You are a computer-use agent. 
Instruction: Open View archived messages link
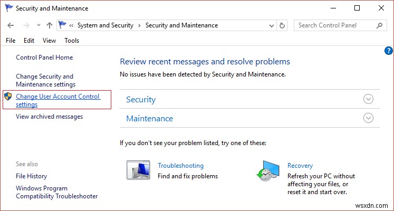tap(49, 117)
